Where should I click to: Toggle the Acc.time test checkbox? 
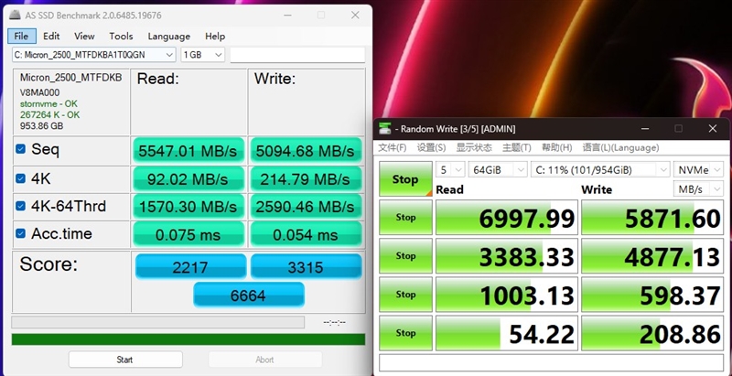click(20, 233)
